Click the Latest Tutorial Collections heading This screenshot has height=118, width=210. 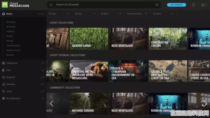[68, 55]
